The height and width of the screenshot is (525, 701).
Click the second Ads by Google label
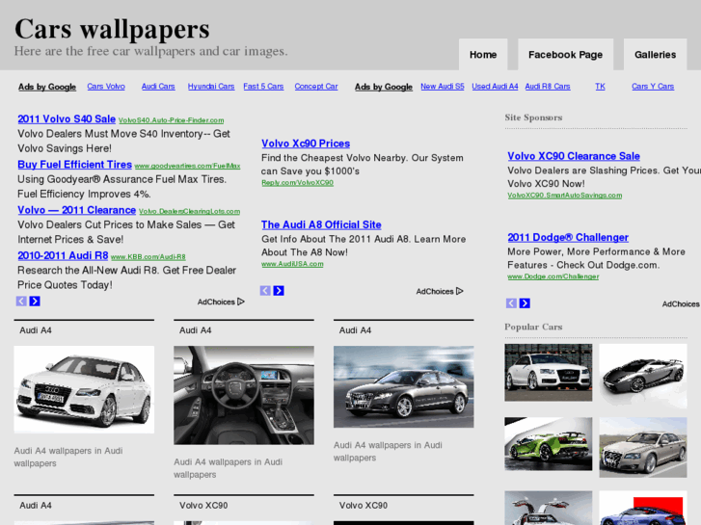tap(384, 87)
